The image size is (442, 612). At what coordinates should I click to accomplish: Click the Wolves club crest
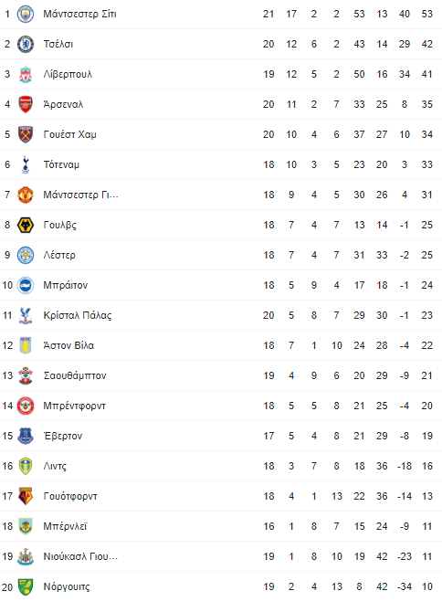point(26,225)
